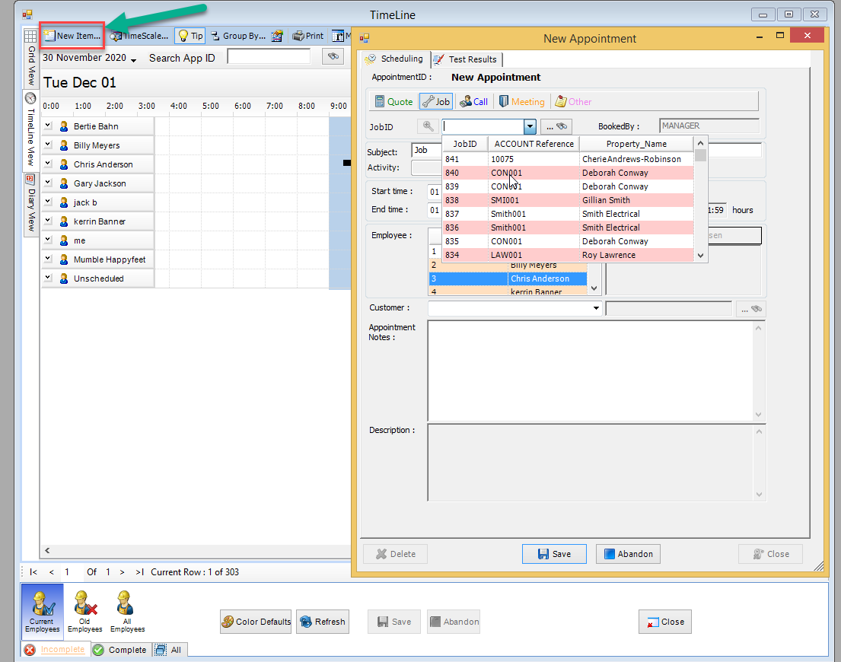Open the date picker dropdown arrow
The height and width of the screenshot is (662, 841).
point(133,59)
